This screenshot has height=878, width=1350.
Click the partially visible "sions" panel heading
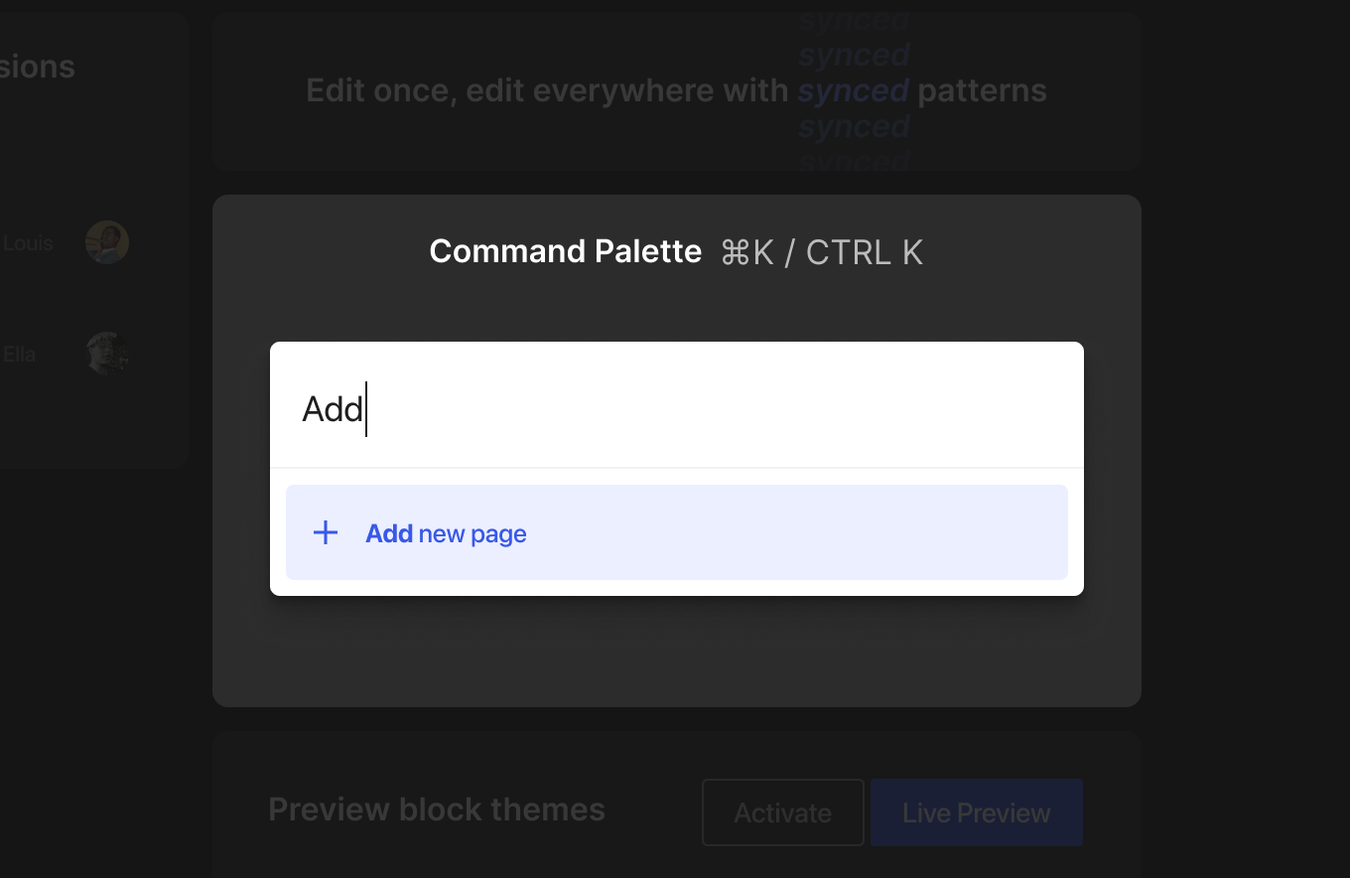click(38, 67)
